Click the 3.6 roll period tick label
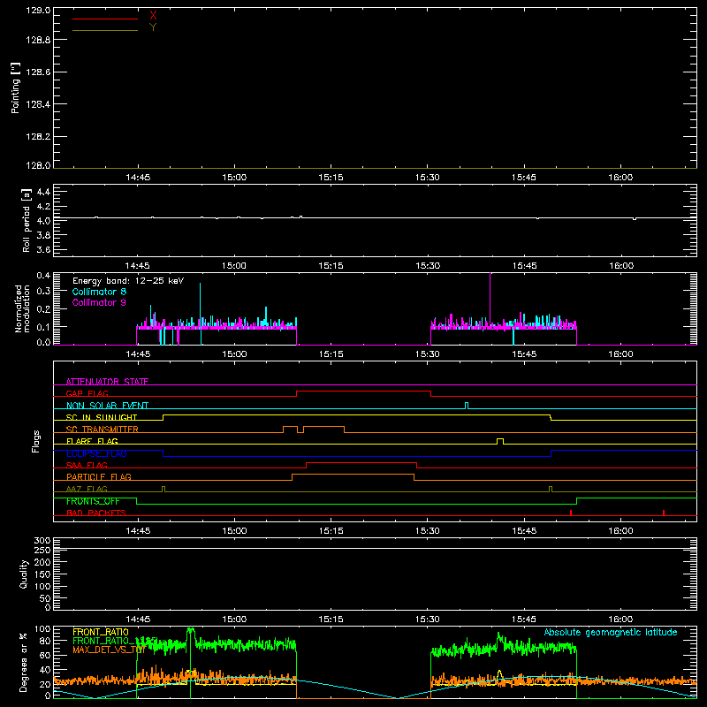Screen dimensions: 707x707 pyautogui.click(x=43, y=249)
